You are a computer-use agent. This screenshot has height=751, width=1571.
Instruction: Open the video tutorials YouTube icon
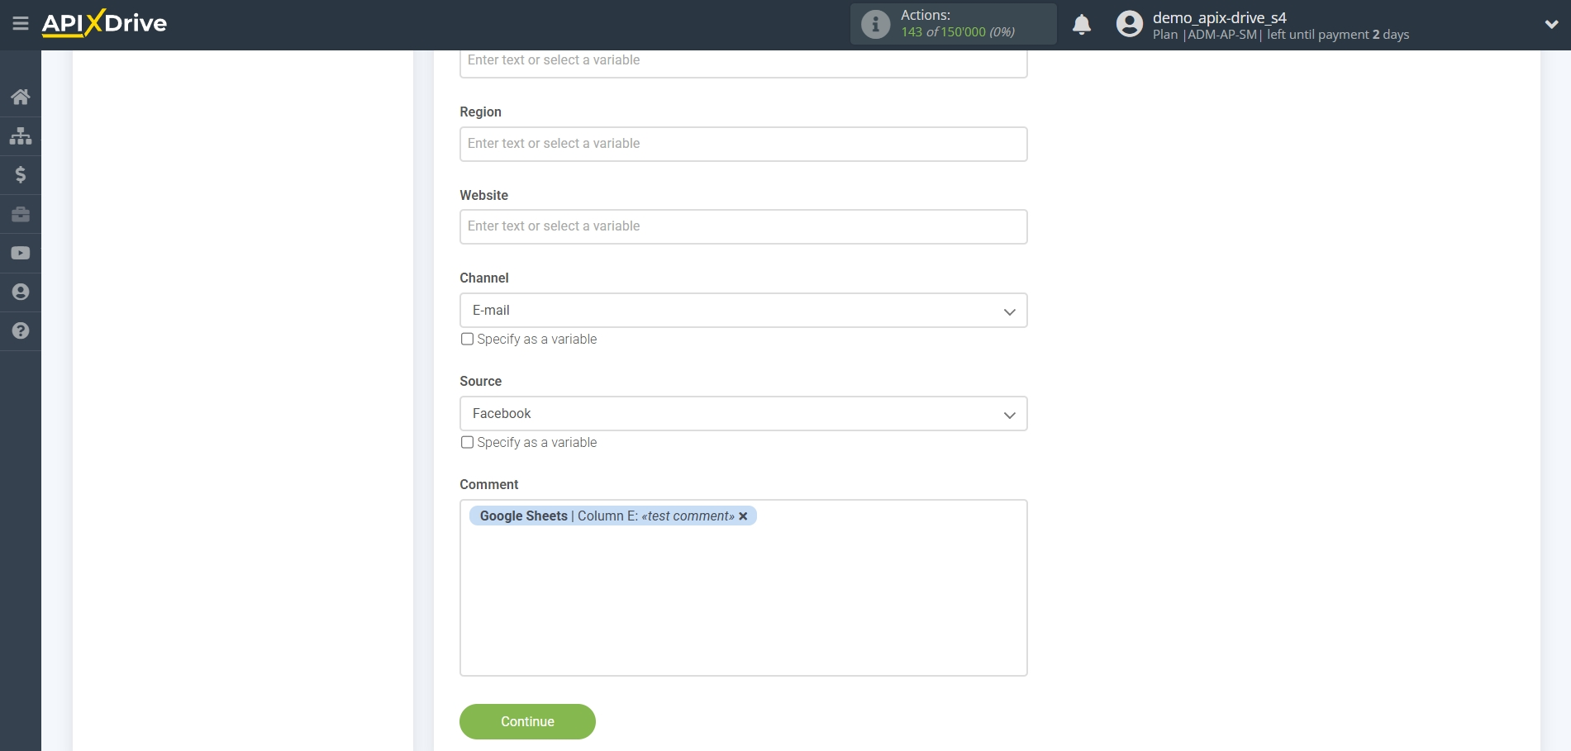pyautogui.click(x=21, y=253)
